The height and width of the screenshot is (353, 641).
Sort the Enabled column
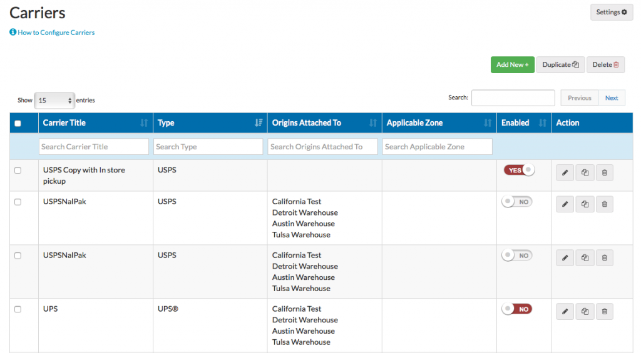[543, 123]
